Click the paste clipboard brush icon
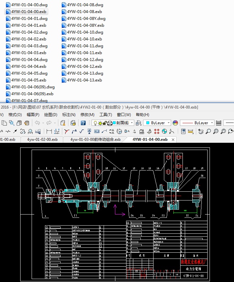234x282 pixels. tap(26, 123)
